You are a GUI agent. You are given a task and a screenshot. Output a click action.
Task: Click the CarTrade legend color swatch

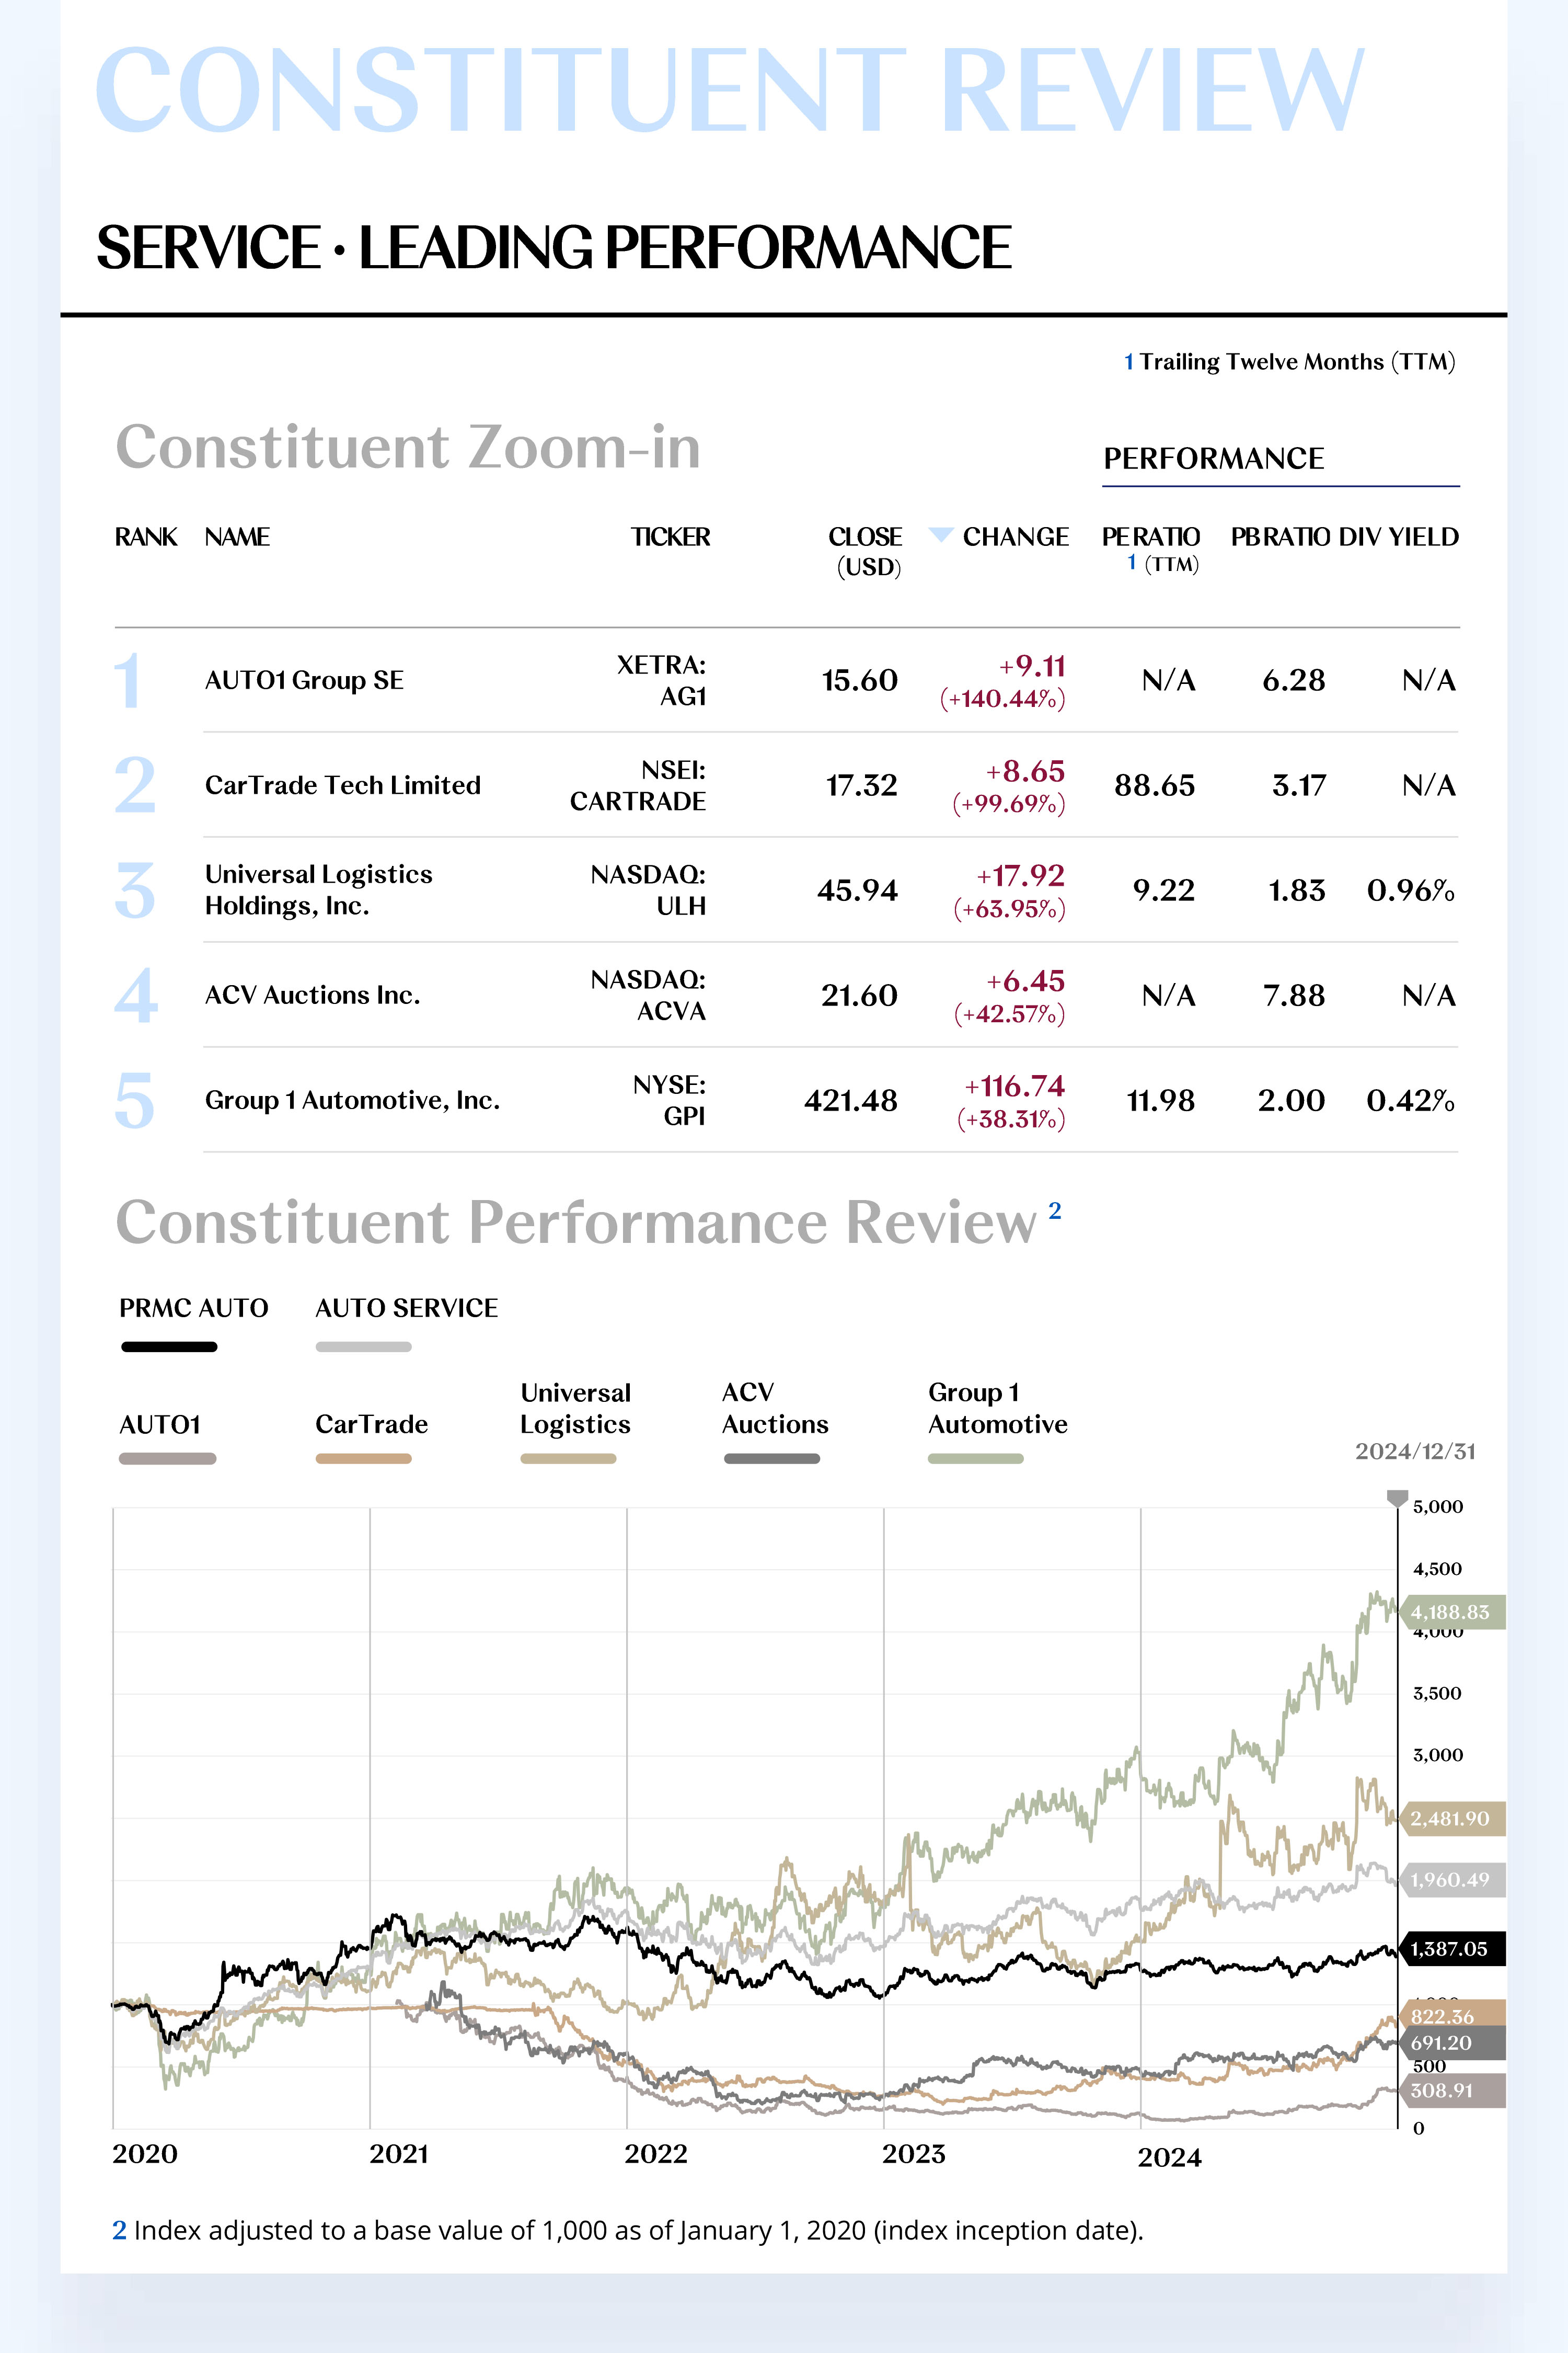(x=363, y=1459)
